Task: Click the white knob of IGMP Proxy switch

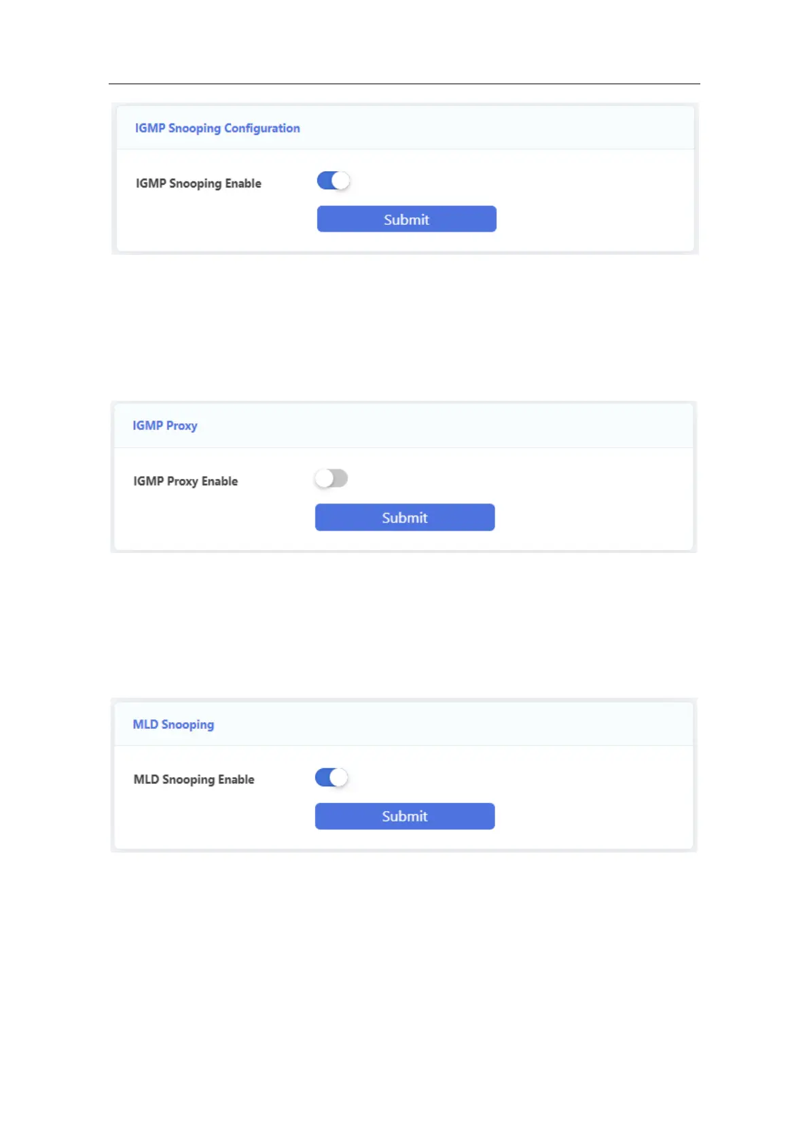Action: point(324,478)
